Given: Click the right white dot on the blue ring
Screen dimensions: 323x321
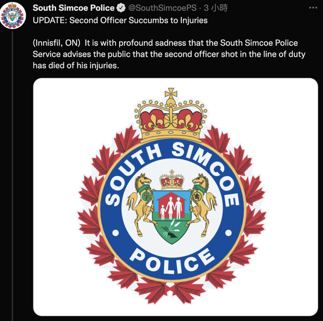Looking at the screenshot, I should [228, 233].
